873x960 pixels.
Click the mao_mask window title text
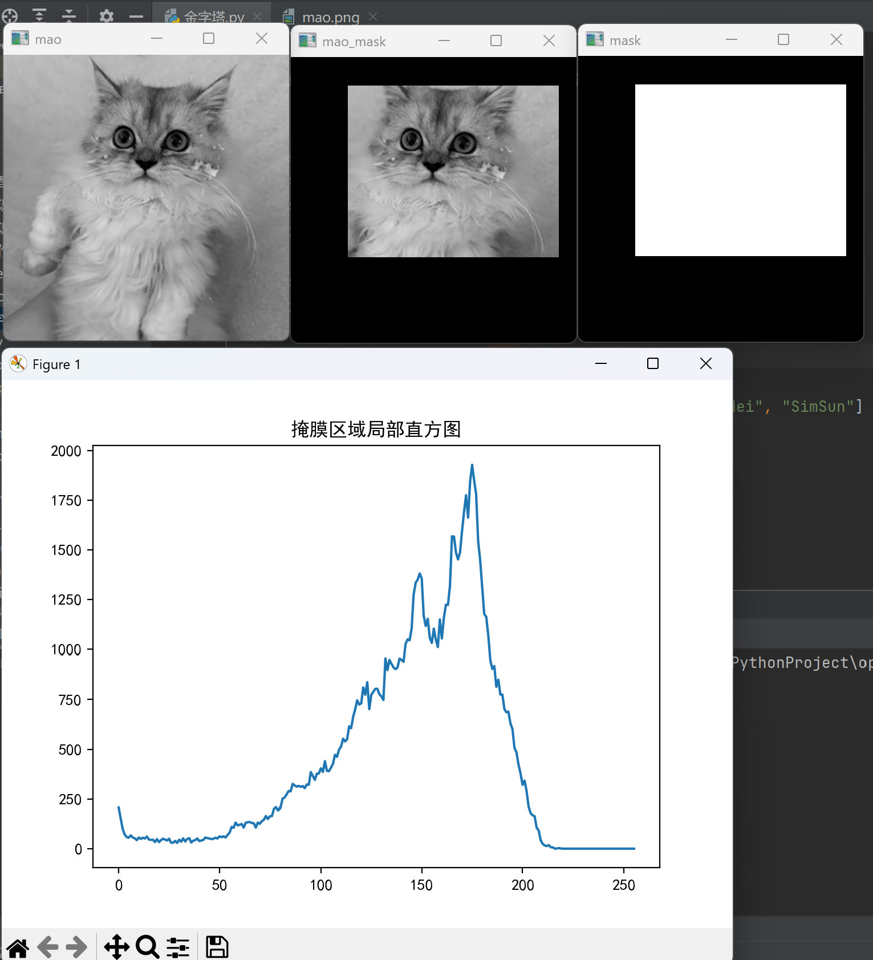(x=354, y=42)
